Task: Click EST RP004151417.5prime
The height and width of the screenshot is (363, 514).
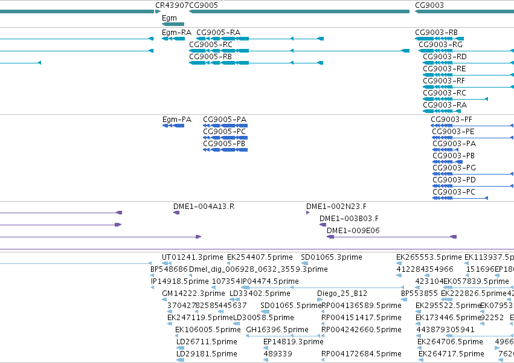Action: click(x=323, y=324)
